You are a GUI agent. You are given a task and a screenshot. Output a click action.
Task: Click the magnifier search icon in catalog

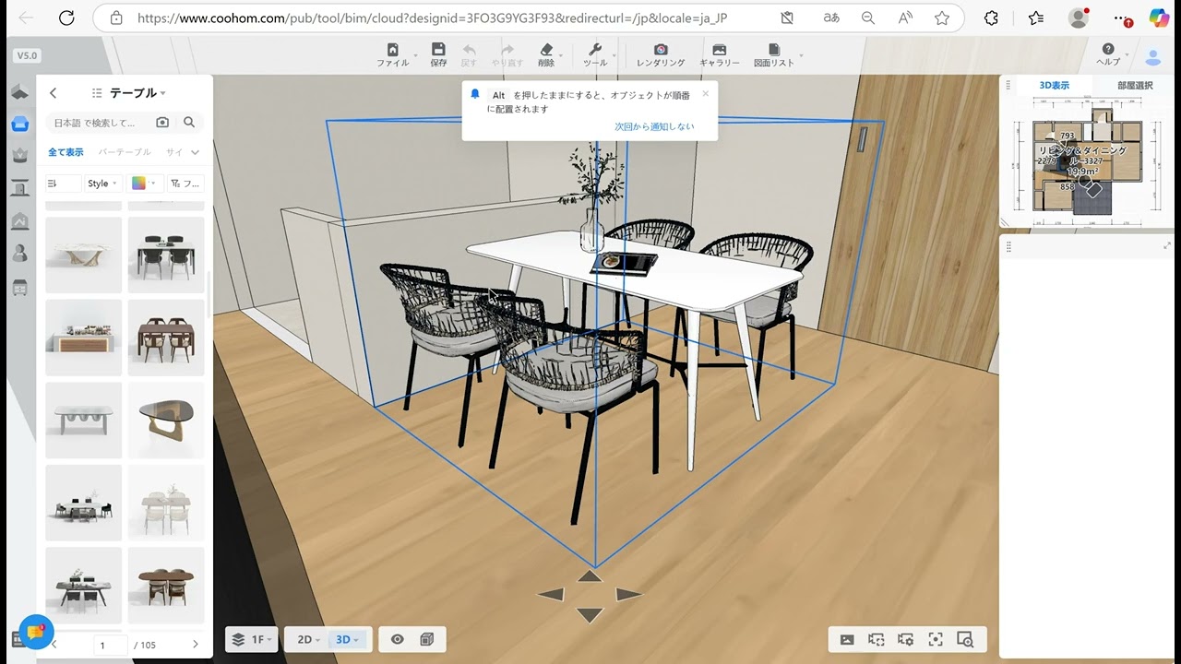click(x=189, y=123)
